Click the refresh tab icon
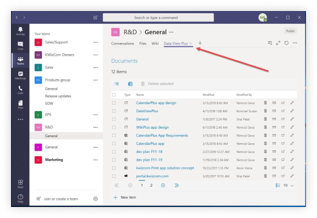This screenshot has width=317, height=218. (x=287, y=43)
